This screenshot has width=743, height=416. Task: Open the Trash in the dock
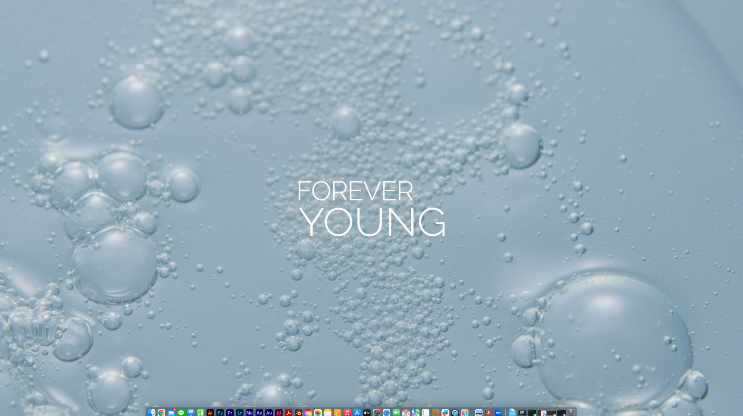tap(571, 413)
